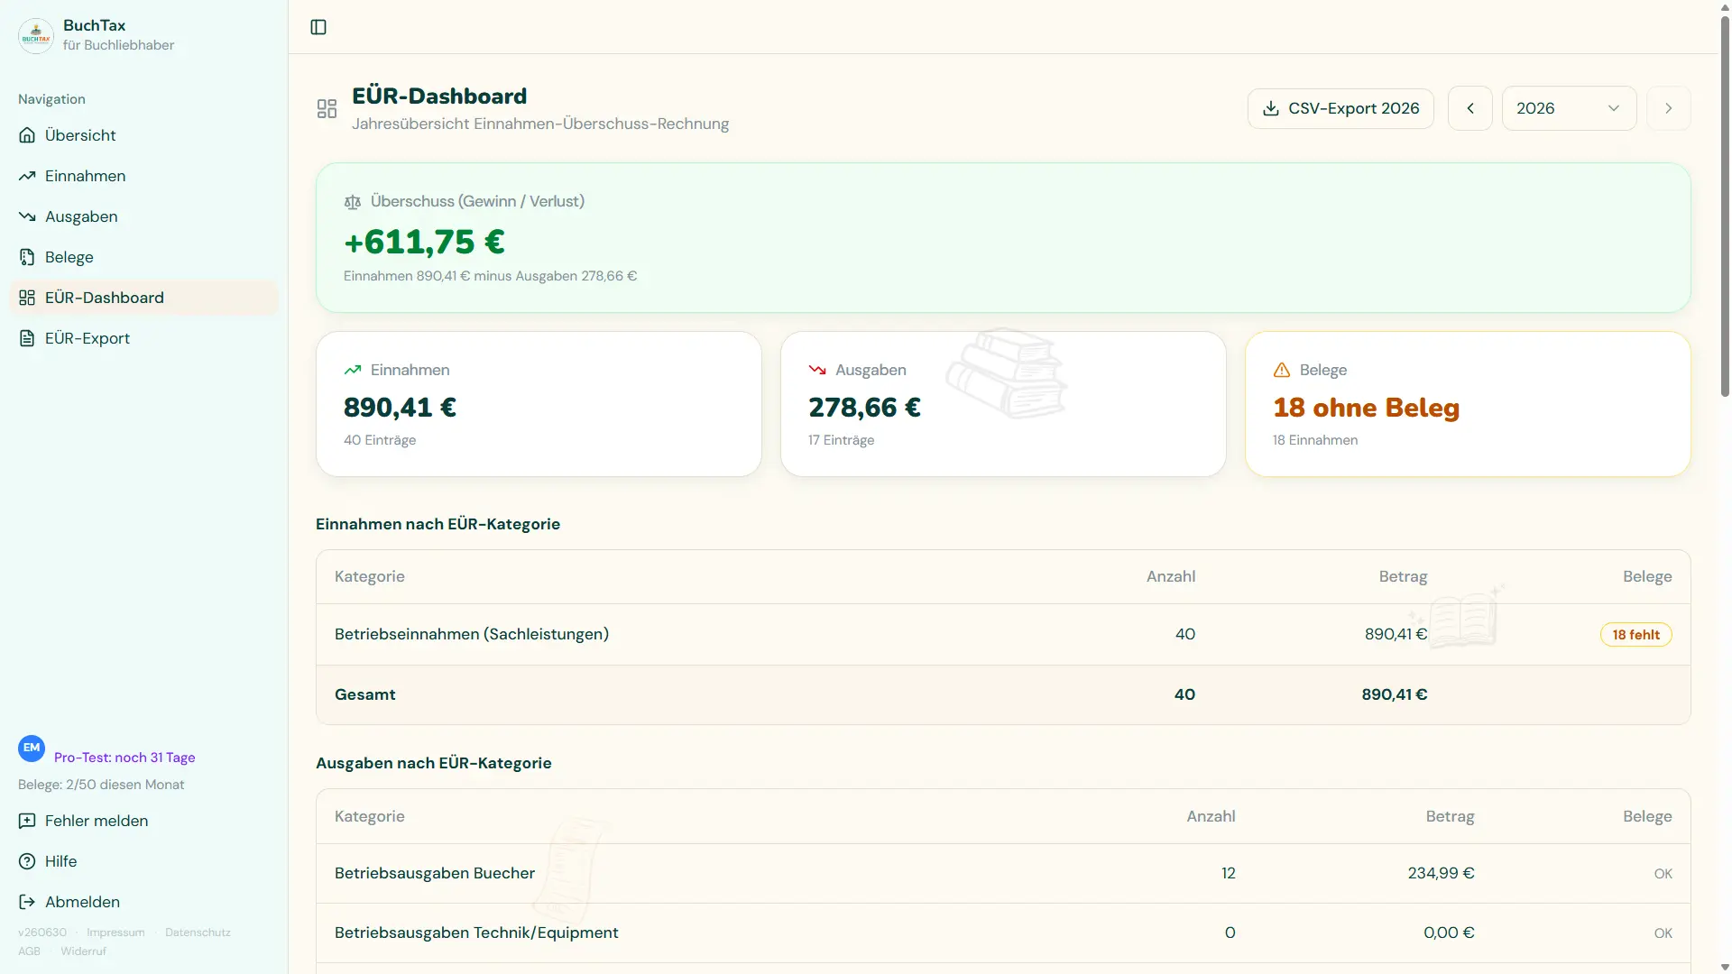Click the 18 ohne Beleg card
The image size is (1732, 974).
(1468, 404)
